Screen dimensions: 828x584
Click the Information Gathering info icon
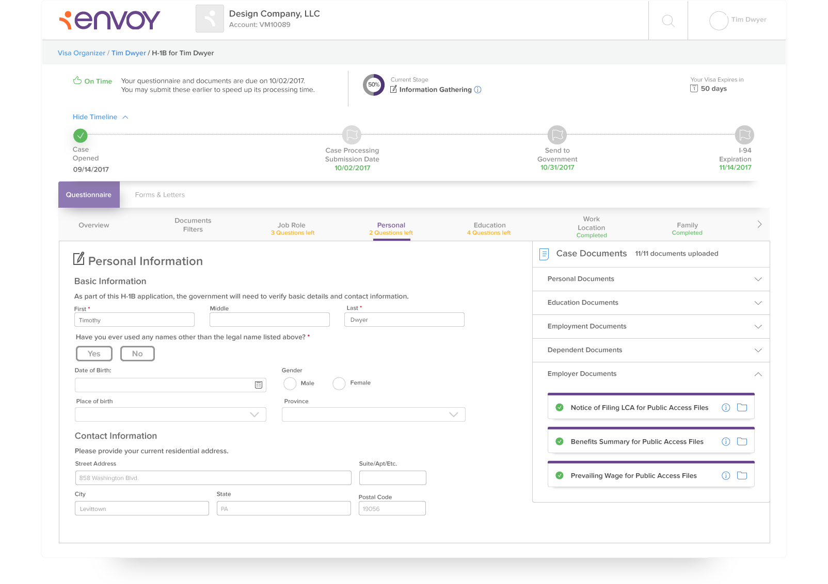point(478,90)
